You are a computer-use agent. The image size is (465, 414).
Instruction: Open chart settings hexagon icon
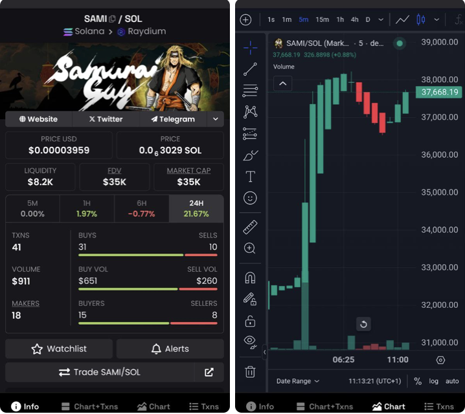point(440,360)
